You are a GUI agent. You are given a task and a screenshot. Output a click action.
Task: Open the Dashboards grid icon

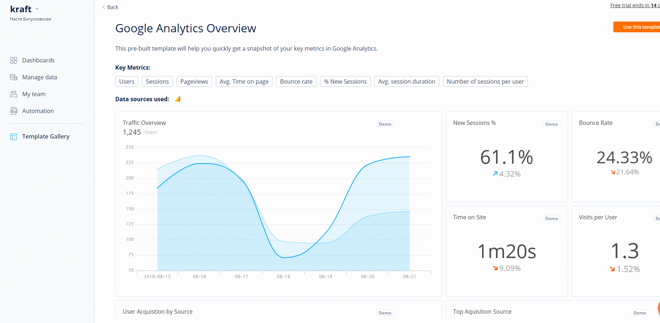(14, 60)
